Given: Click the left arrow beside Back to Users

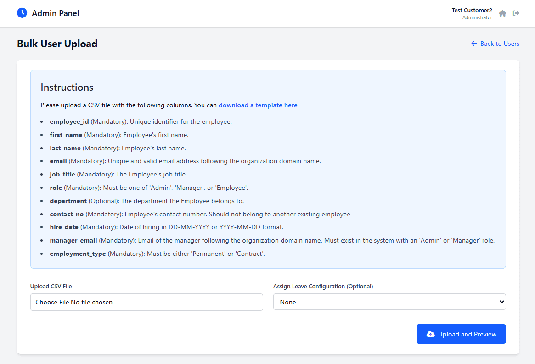Looking at the screenshot, I should point(474,44).
